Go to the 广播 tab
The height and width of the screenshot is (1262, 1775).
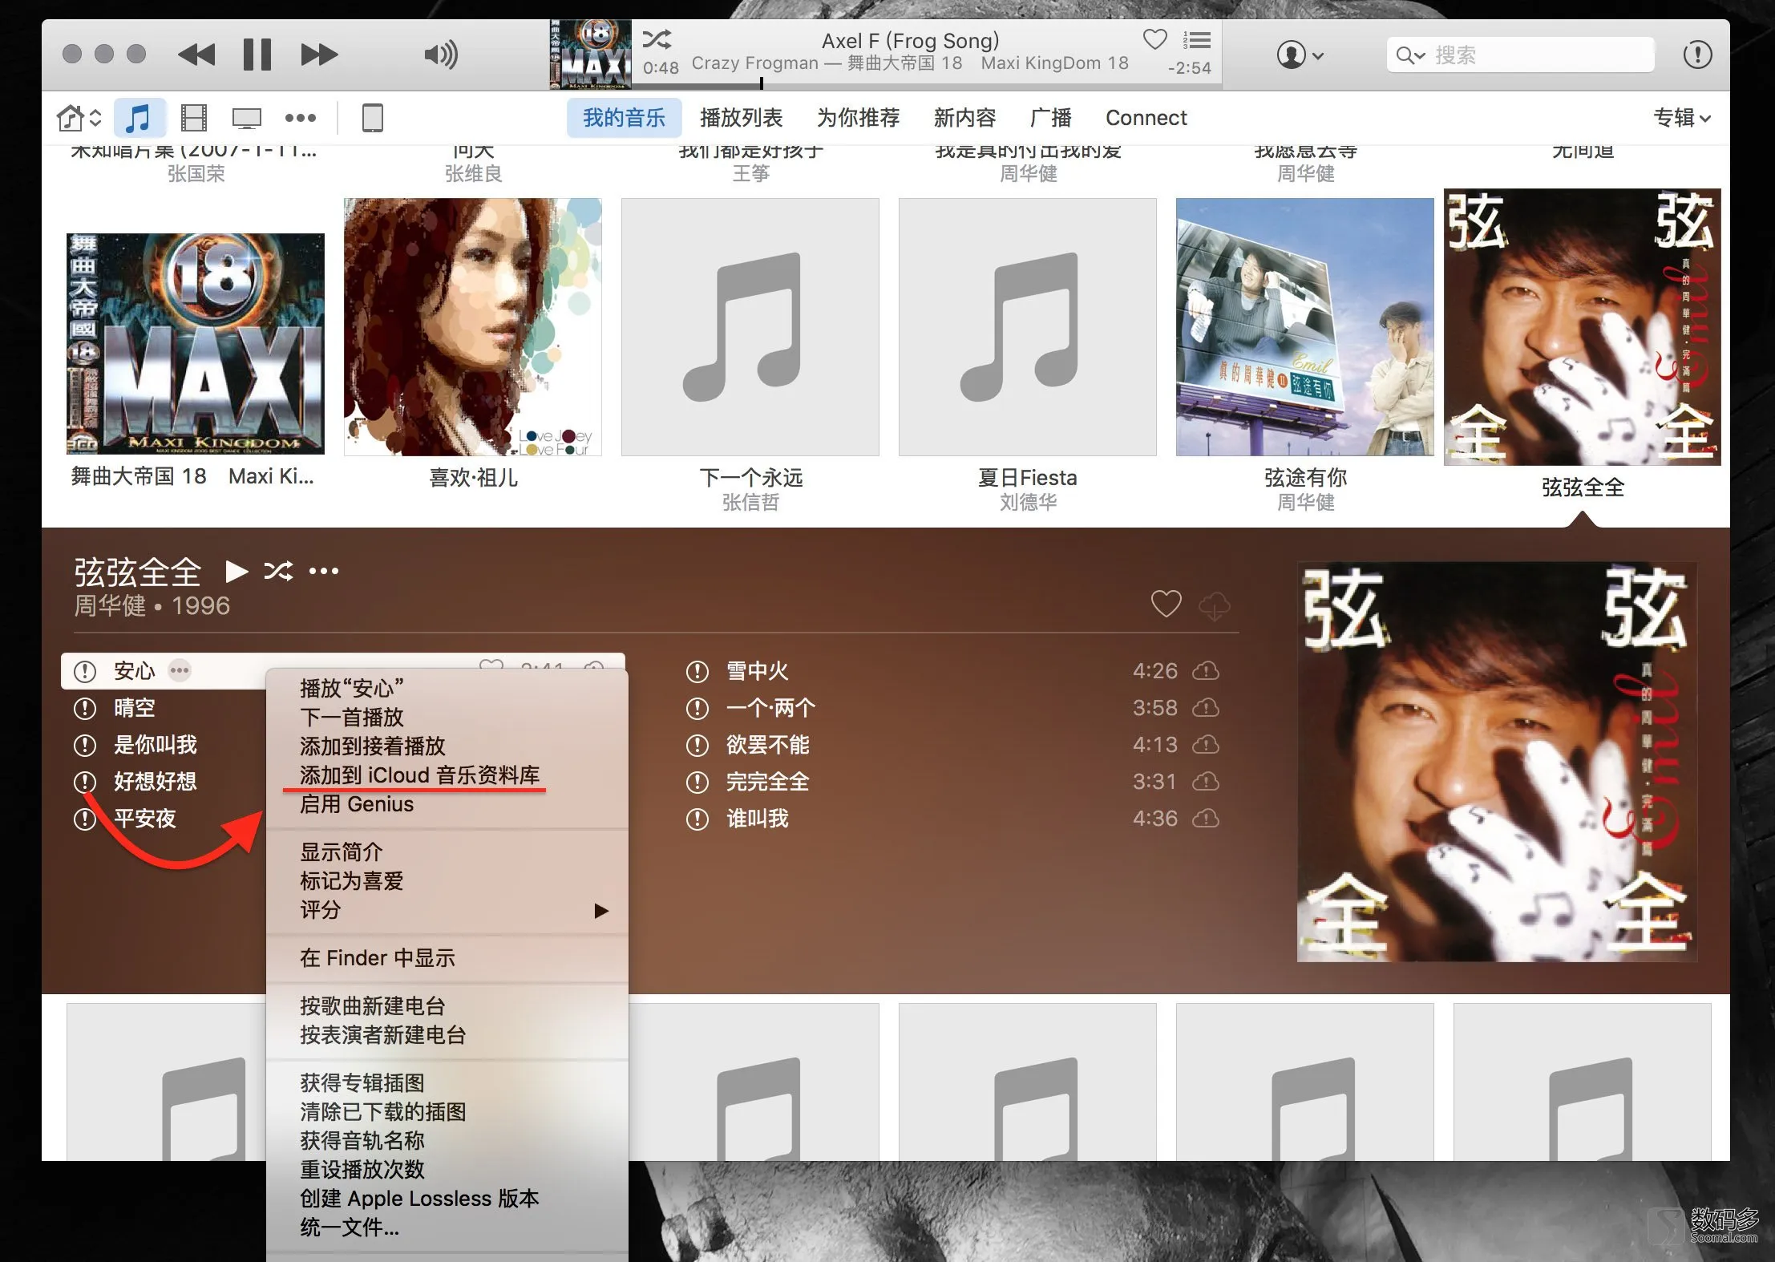pyautogui.click(x=1050, y=118)
